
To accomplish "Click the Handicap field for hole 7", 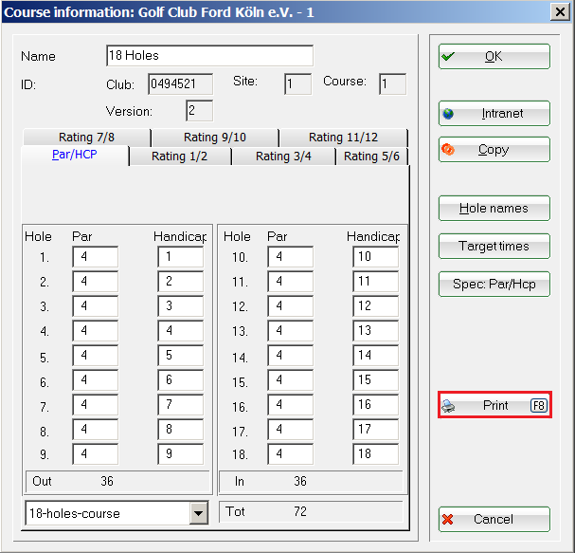I will (180, 405).
